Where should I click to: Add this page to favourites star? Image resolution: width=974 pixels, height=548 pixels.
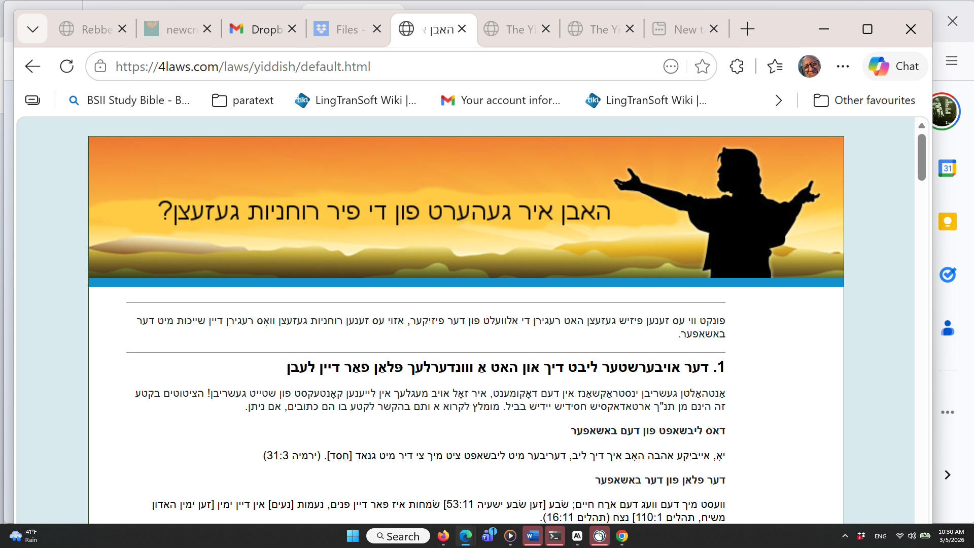point(702,66)
